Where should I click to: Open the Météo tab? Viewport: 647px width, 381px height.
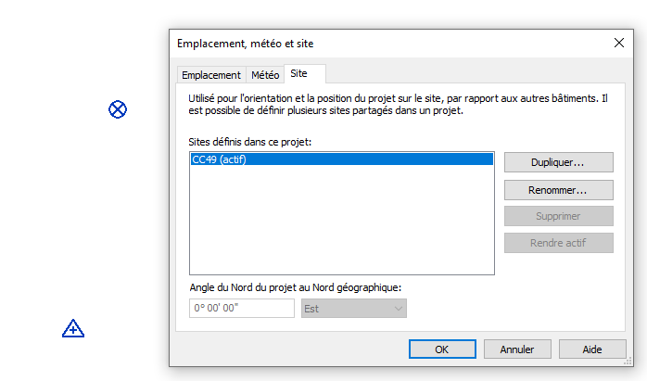point(264,75)
